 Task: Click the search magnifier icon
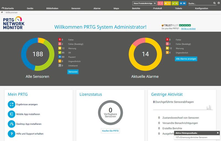214,3
